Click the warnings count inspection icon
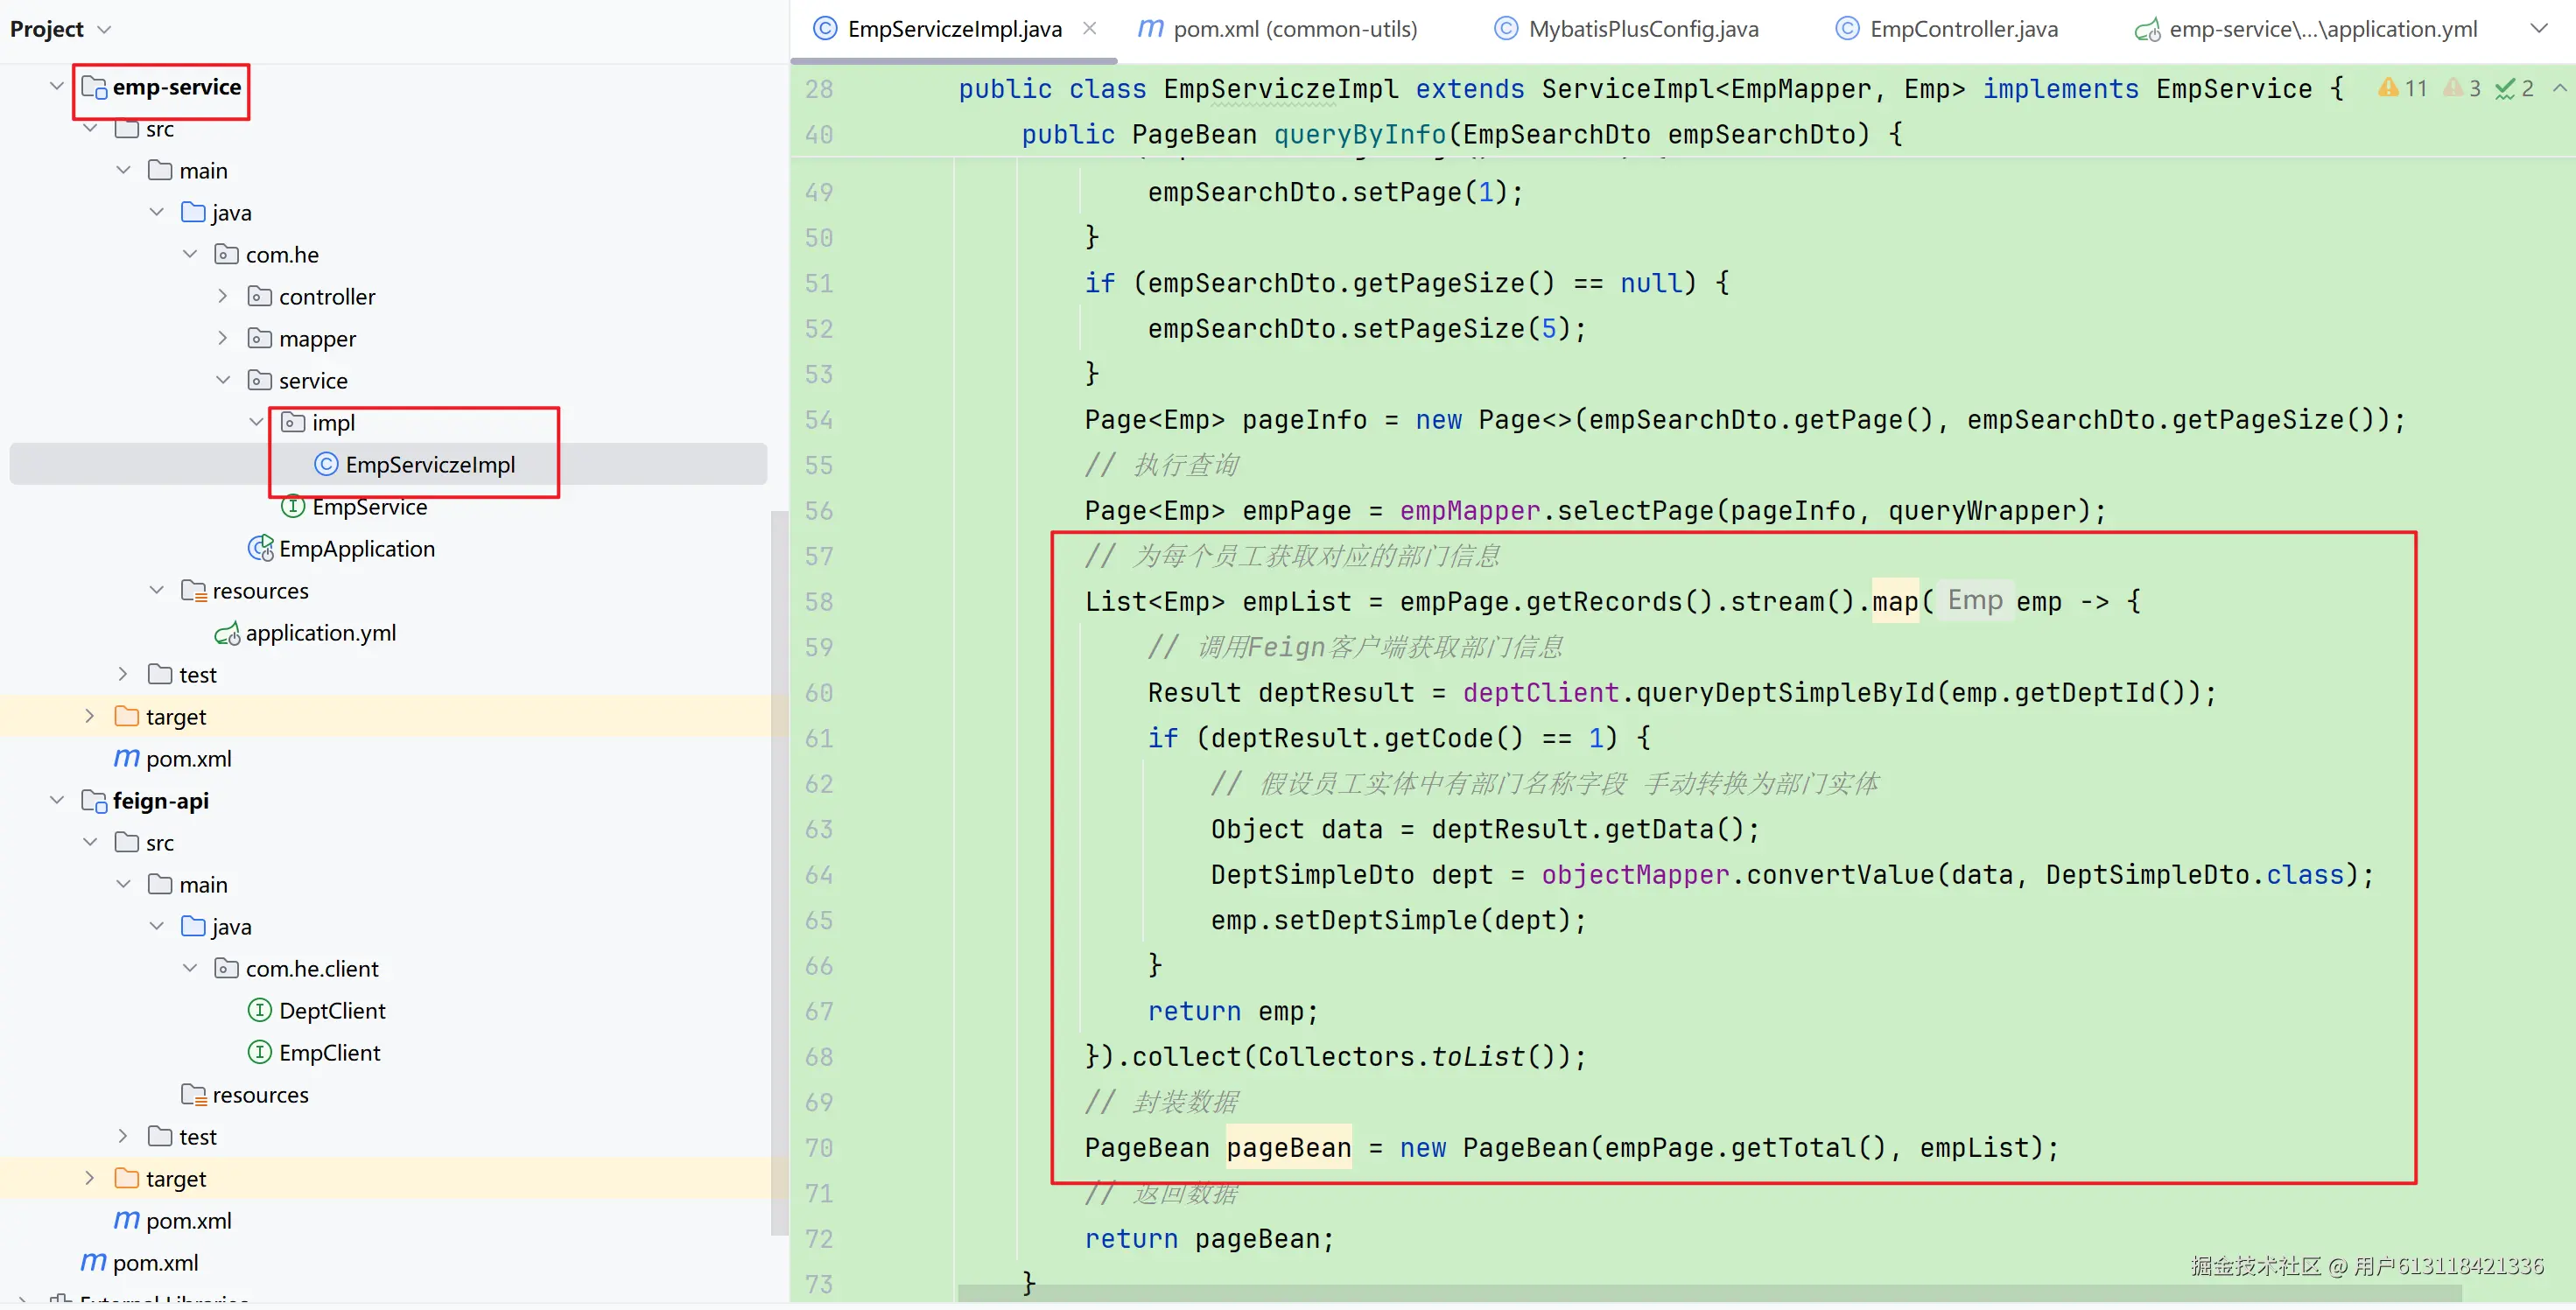2576x1310 pixels. pyautogui.click(x=2388, y=88)
